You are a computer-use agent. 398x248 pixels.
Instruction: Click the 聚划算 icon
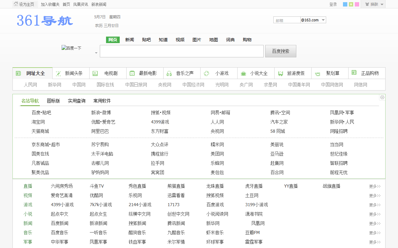[x=317, y=74]
